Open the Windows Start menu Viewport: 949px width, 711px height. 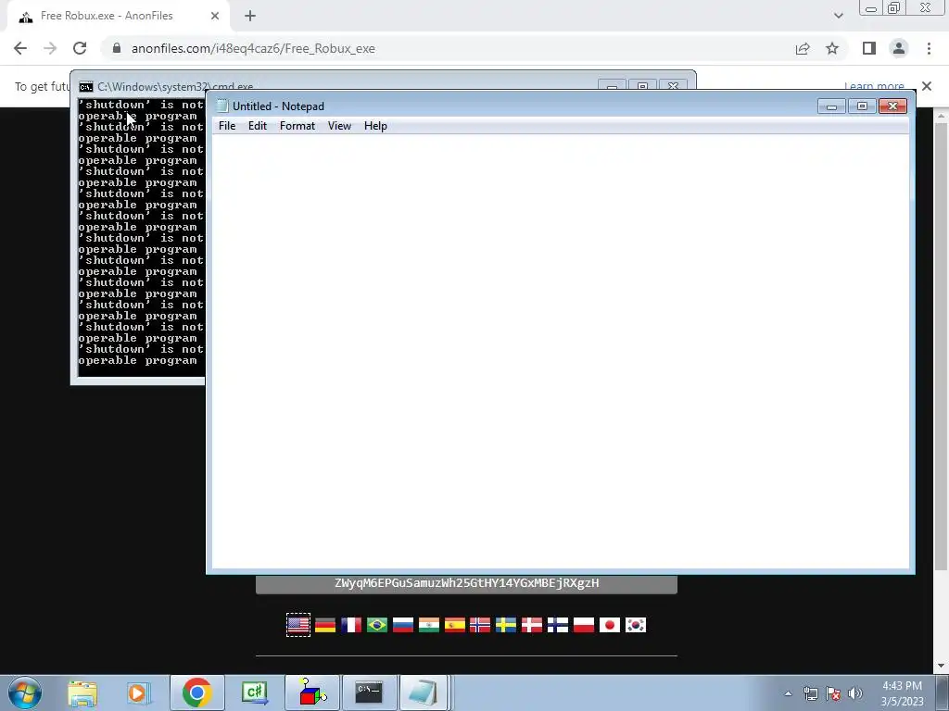click(x=25, y=692)
